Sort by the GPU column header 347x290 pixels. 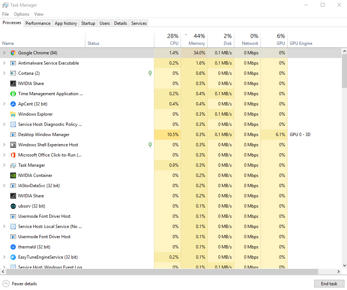pyautogui.click(x=274, y=40)
